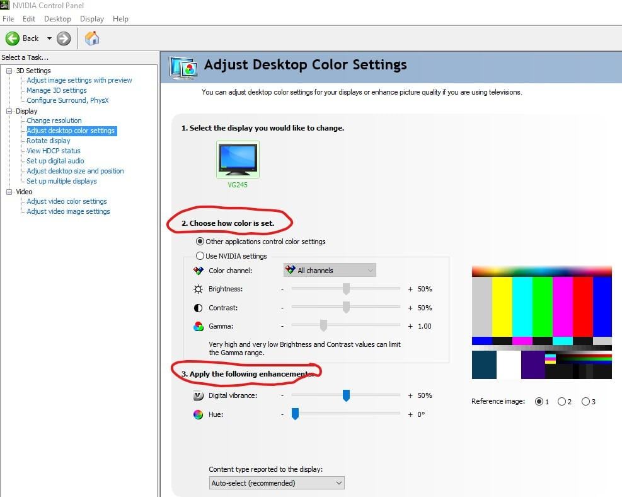Image resolution: width=622 pixels, height=497 pixels.
Task: Open the File menu
Action: [8, 19]
